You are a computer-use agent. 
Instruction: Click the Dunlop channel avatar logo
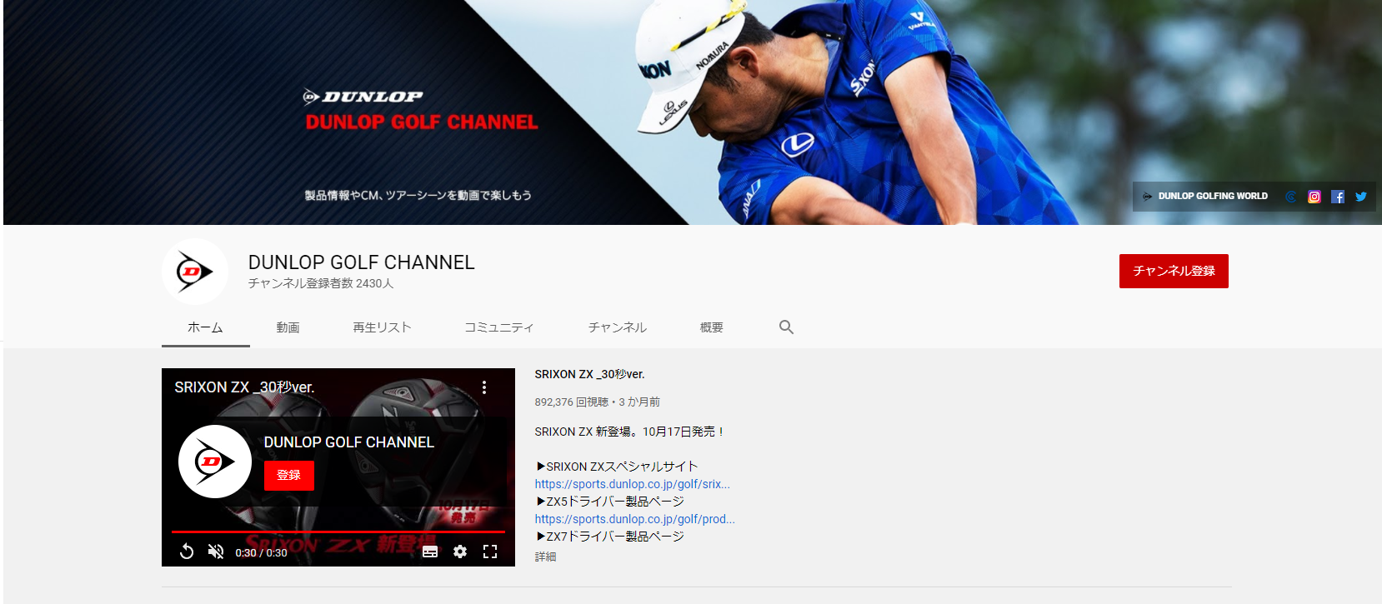195,272
